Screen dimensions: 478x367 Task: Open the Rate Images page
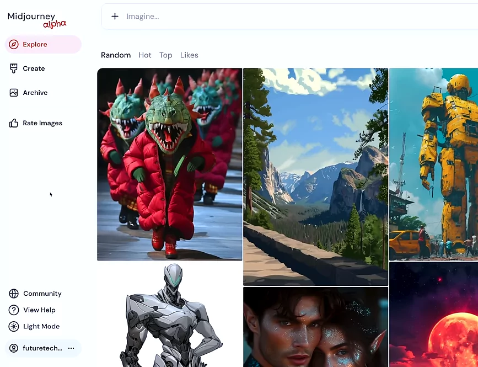42,123
